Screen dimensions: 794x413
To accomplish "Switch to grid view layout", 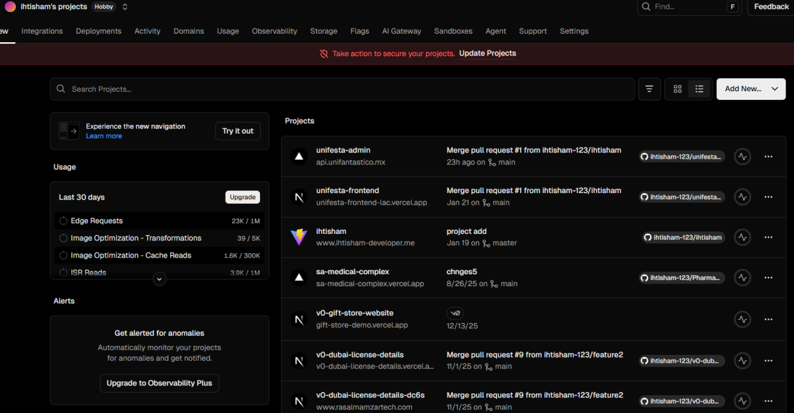I will (678, 89).
